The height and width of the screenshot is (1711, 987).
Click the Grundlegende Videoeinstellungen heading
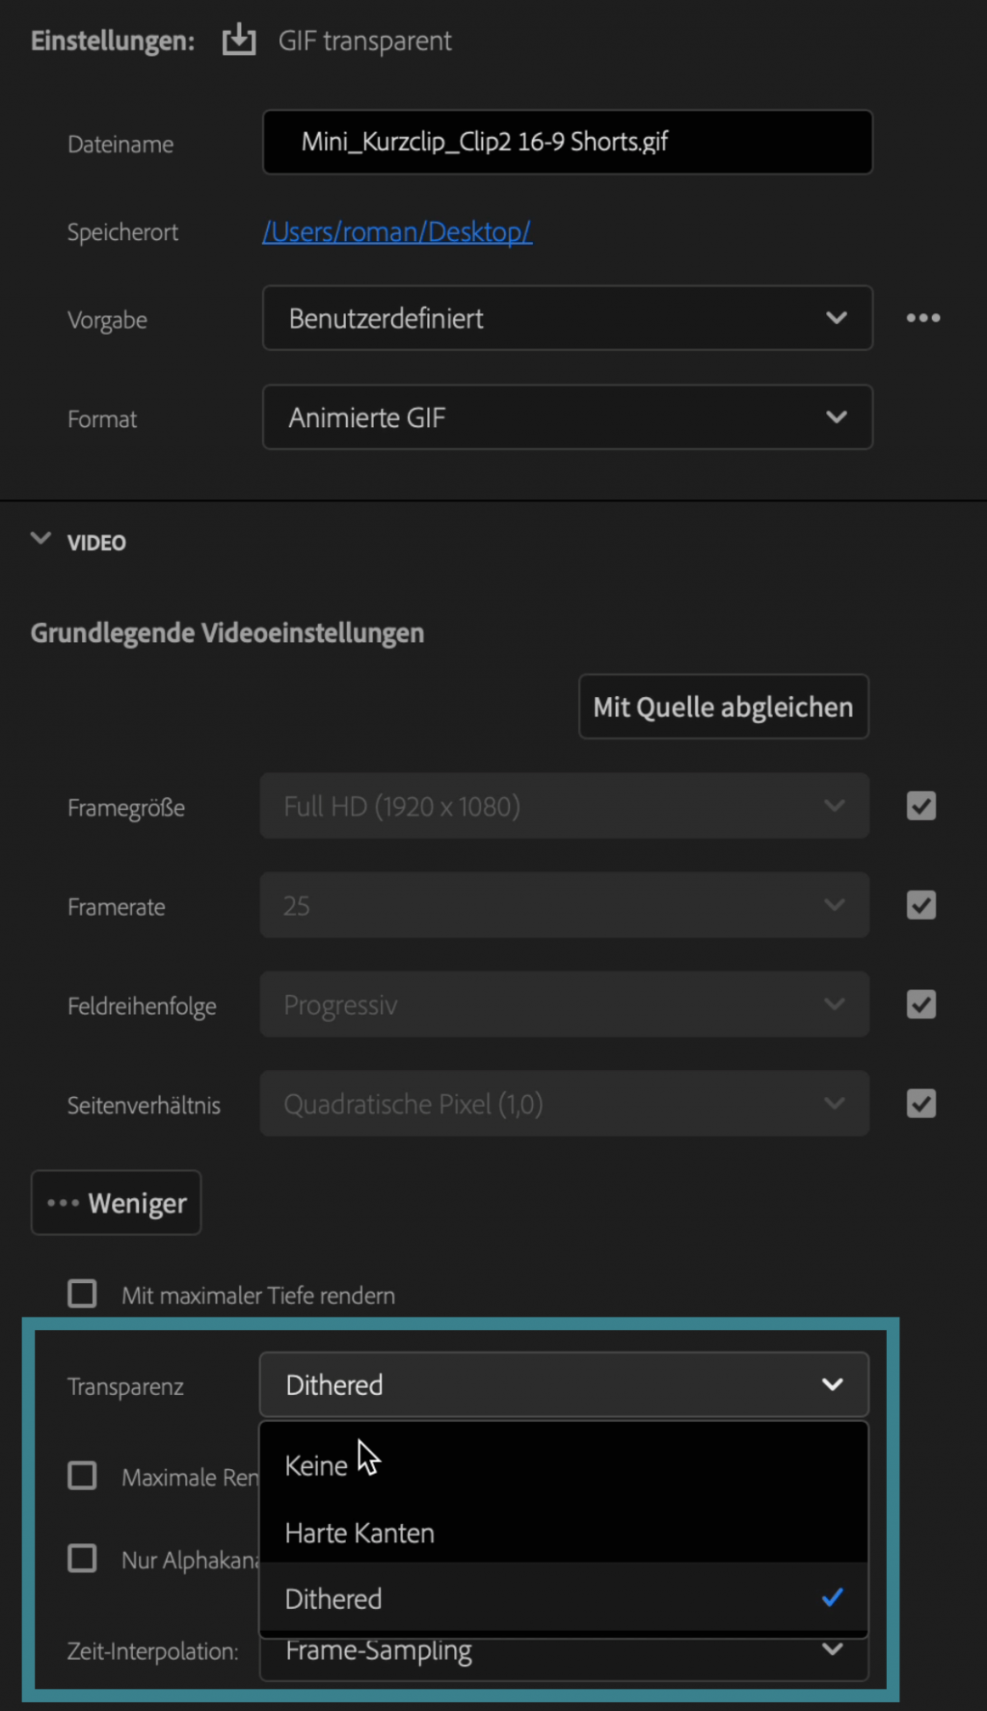[x=227, y=633]
